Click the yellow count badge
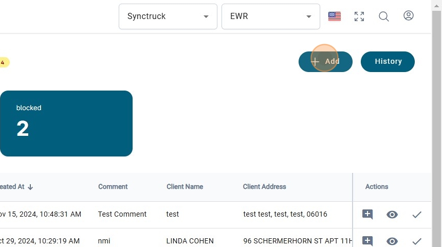 click(3, 63)
